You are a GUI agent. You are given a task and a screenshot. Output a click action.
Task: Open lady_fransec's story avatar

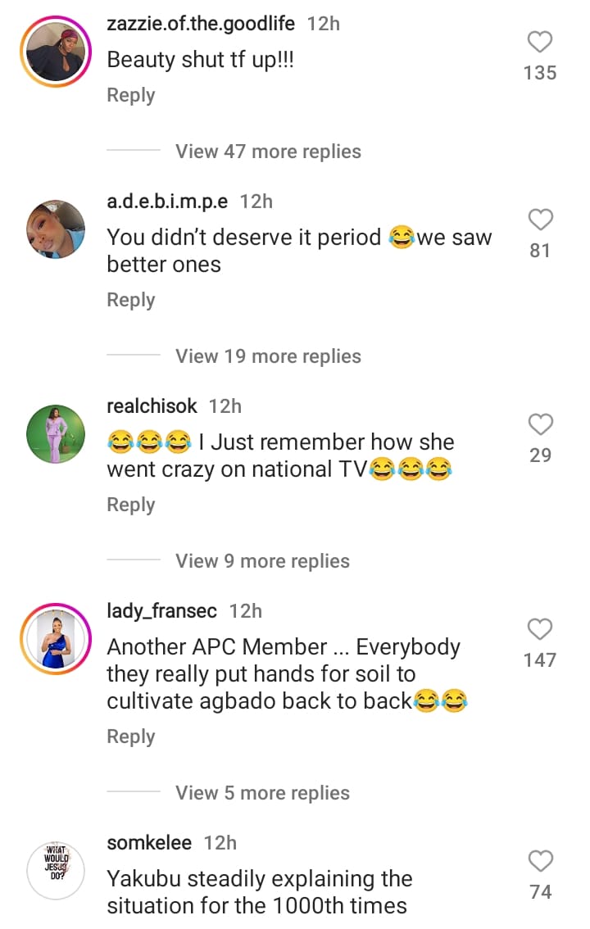tap(56, 639)
